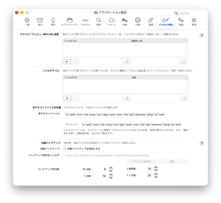Open the 一般 (General) settings pane
Image resolution: width=221 pixels, height=203 pixels.
pyautogui.click(x=27, y=22)
